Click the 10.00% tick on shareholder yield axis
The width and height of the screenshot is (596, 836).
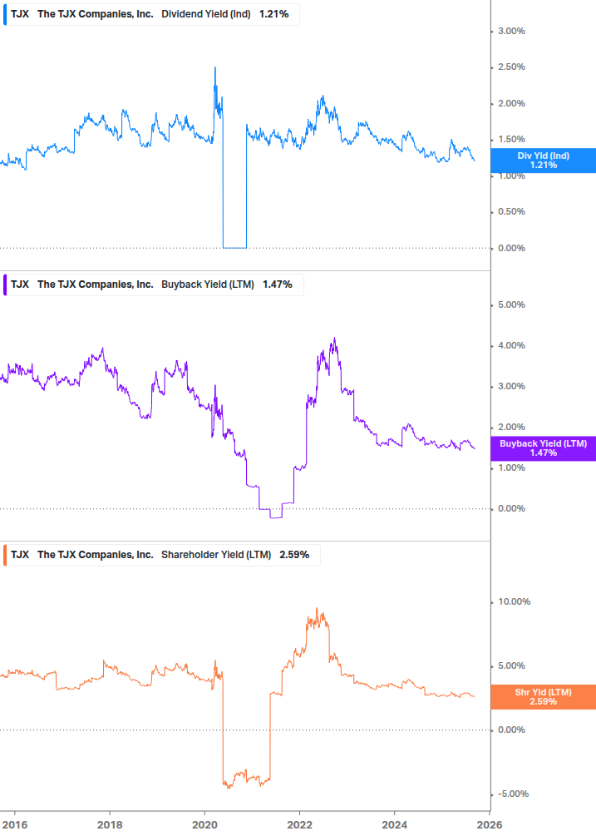pos(514,602)
